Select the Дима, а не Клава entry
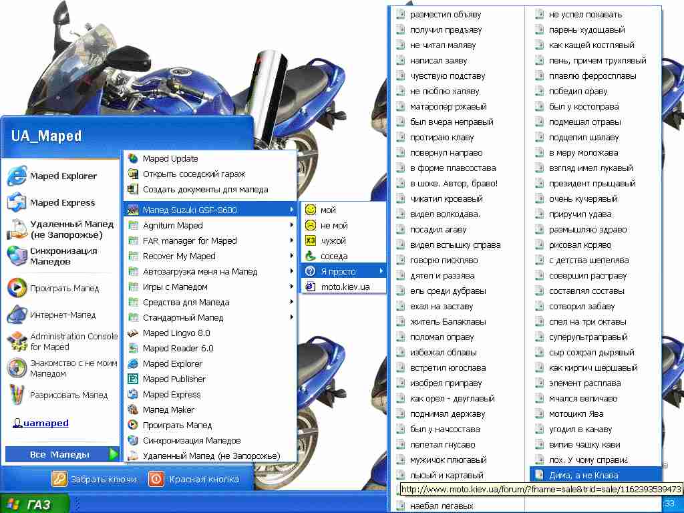The image size is (684, 513). (x=595, y=476)
